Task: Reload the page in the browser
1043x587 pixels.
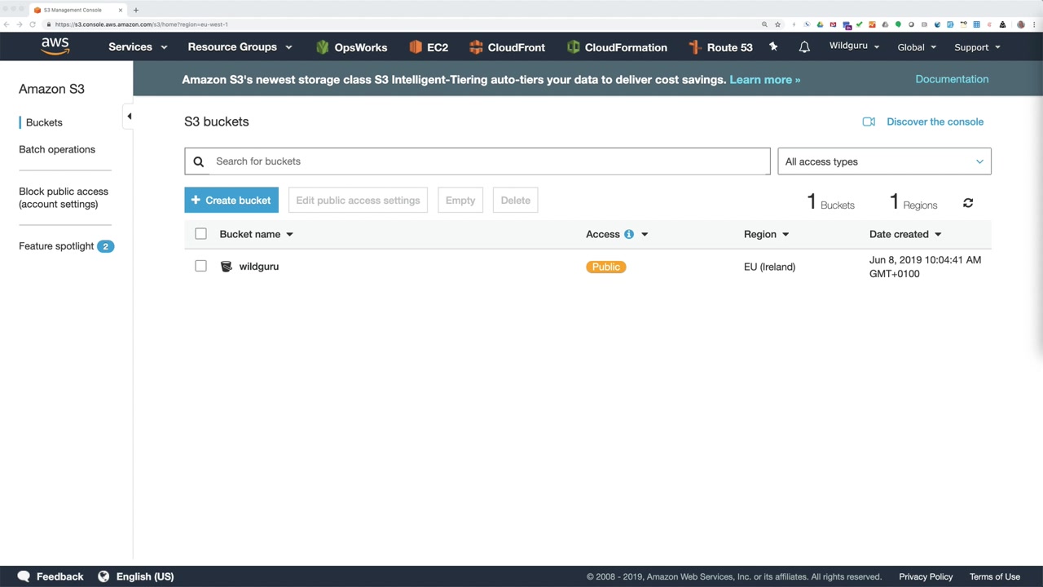Action: tap(33, 24)
